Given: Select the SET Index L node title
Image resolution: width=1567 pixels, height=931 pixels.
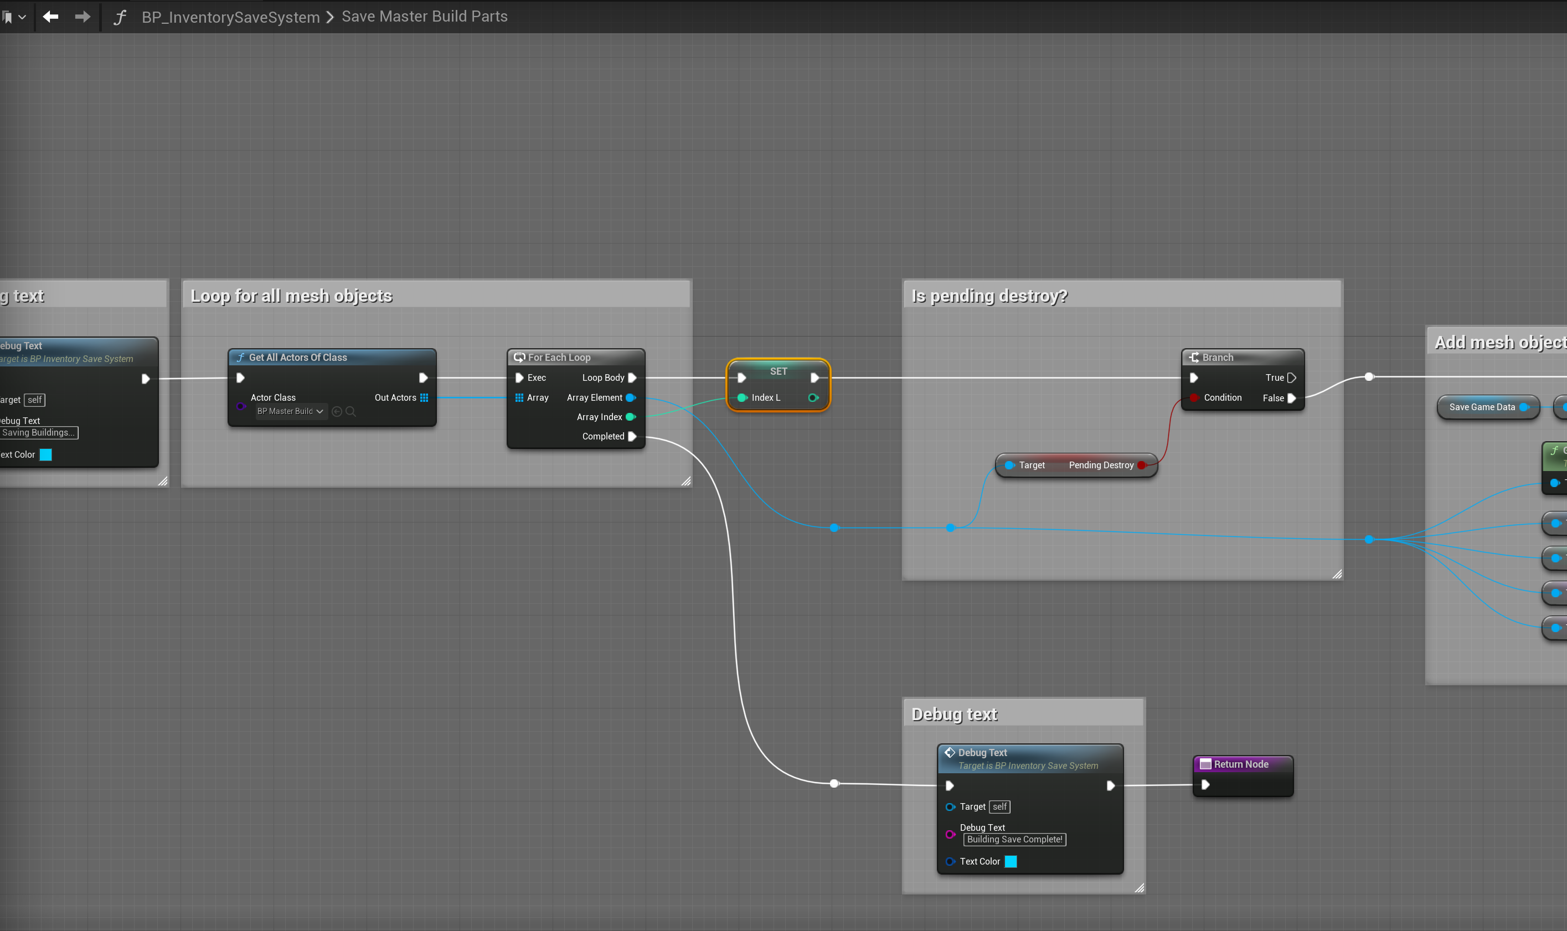Looking at the screenshot, I should click(778, 371).
